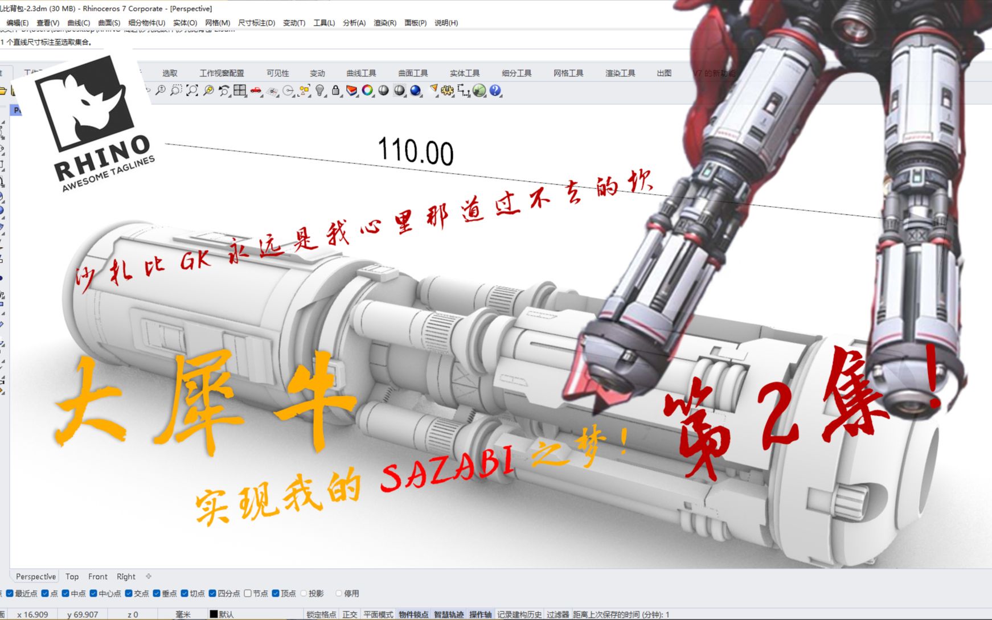Click the blue Render sphere icon

point(415,90)
